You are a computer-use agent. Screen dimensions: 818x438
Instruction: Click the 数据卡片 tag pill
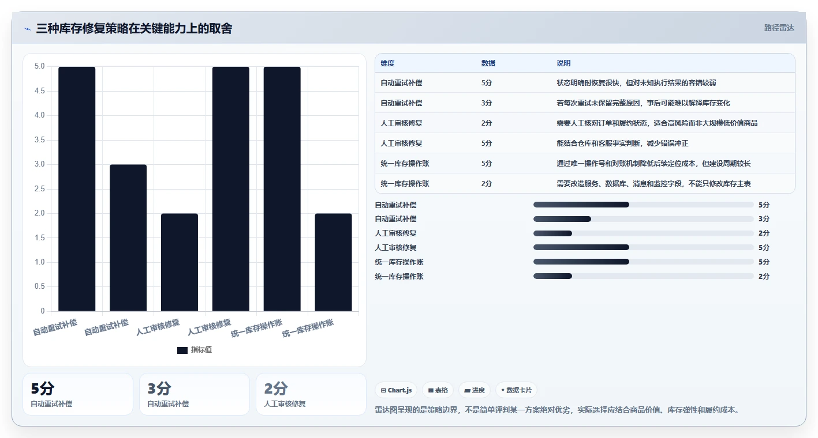pyautogui.click(x=516, y=390)
